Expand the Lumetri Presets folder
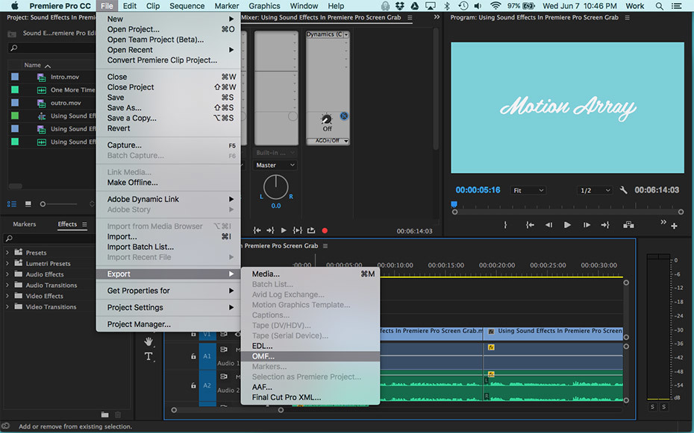 point(7,264)
